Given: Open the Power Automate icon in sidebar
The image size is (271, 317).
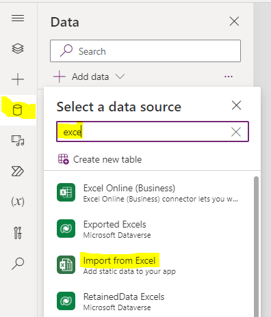Looking at the screenshot, I should pos(18,171).
